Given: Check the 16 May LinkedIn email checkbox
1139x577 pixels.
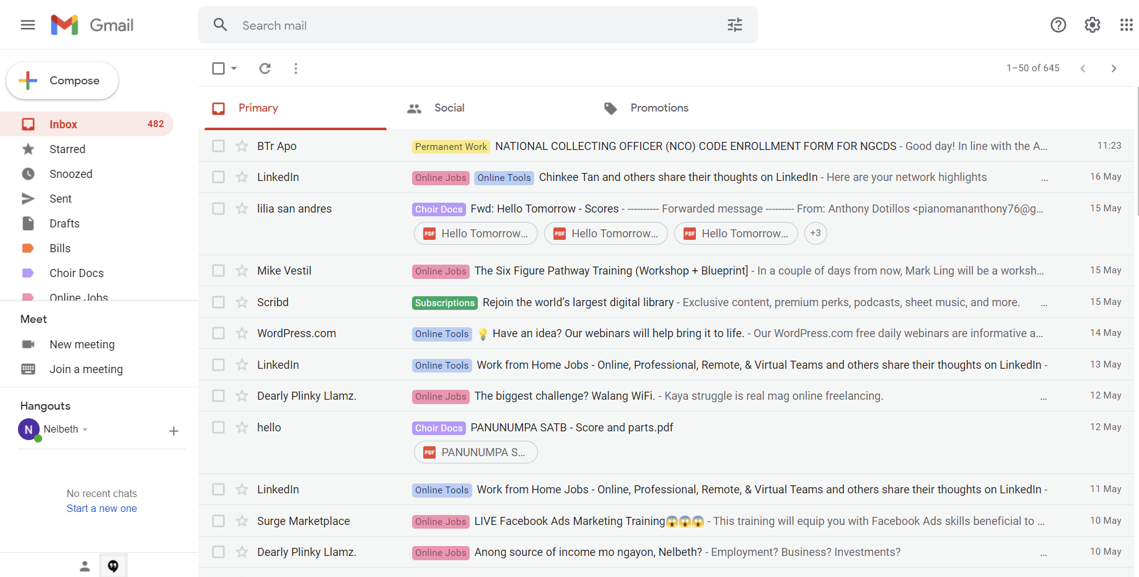Looking at the screenshot, I should click(218, 177).
